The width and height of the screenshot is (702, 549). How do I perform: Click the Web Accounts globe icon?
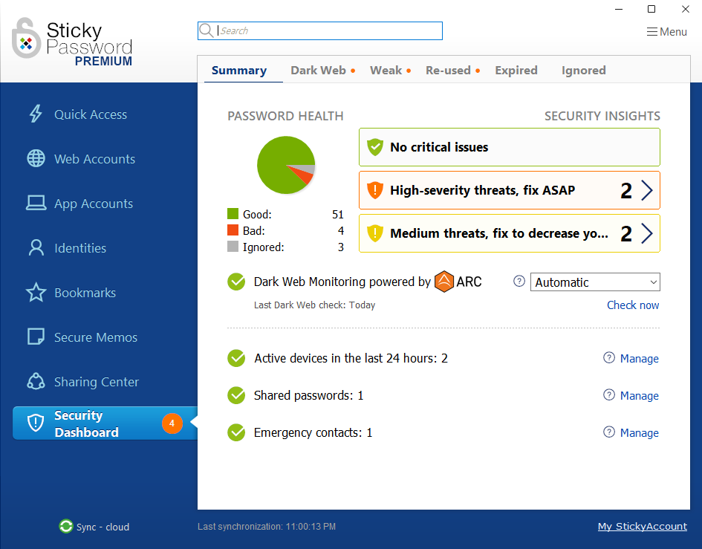[36, 158]
